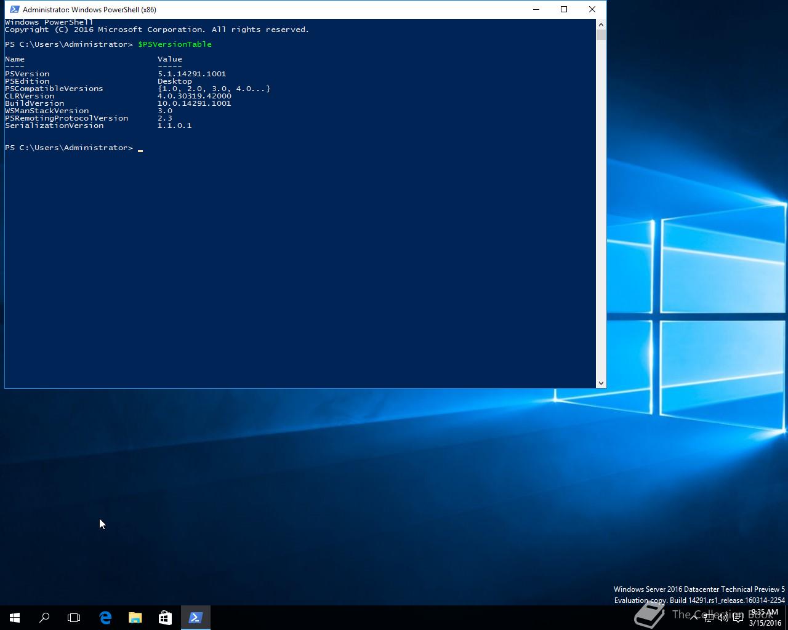Image resolution: width=788 pixels, height=630 pixels.
Task: Expand hidden system tray icons chevron
Action: (694, 618)
